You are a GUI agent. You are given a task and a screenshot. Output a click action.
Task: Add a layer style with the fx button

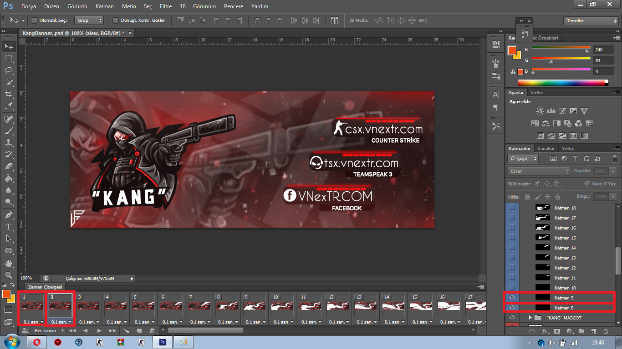(x=545, y=331)
